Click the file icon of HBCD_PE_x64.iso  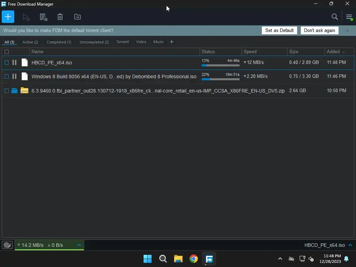click(x=25, y=63)
